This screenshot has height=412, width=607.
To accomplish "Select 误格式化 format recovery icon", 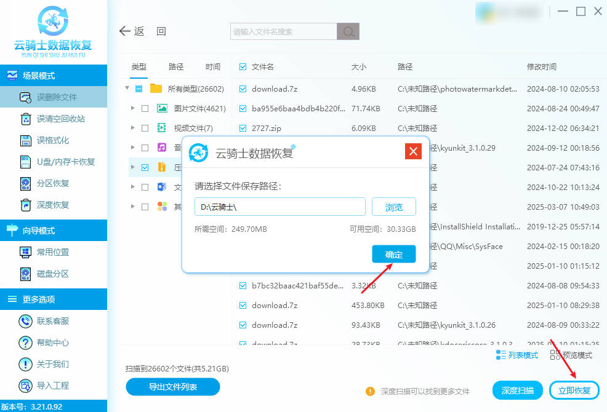I will (26, 140).
